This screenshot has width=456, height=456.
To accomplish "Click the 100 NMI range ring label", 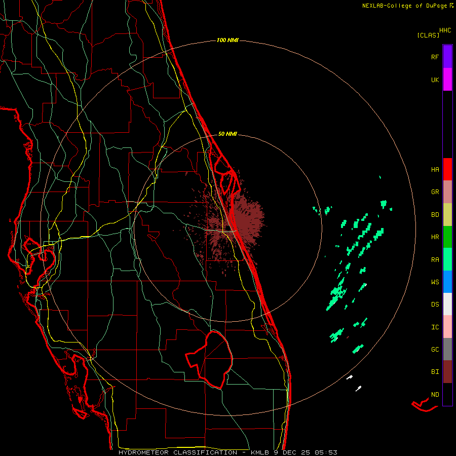I will pyautogui.click(x=227, y=40).
